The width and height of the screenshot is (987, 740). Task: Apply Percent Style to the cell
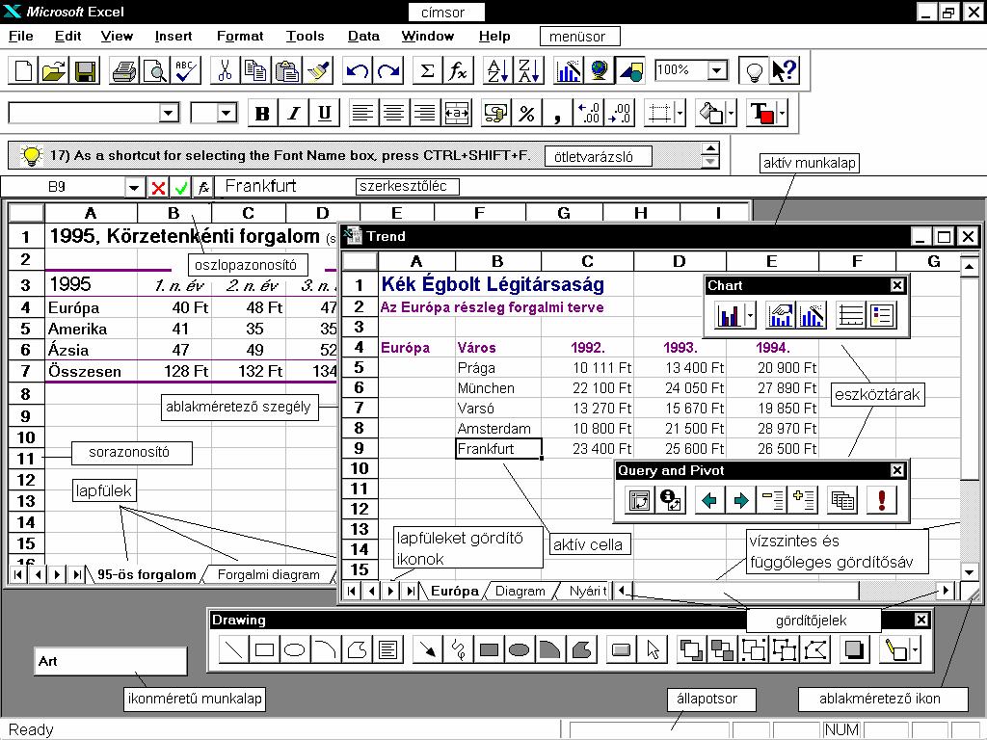pos(527,114)
